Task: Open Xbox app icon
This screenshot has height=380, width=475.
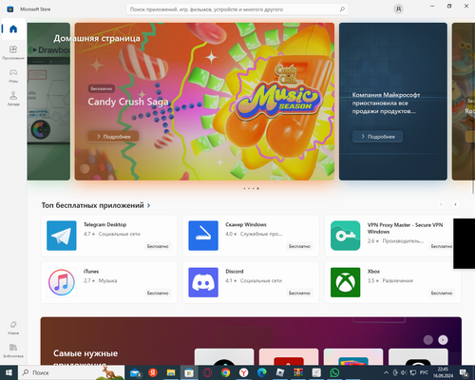Action: 345,282
